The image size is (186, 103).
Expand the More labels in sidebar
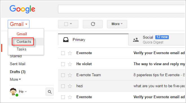(x=15, y=79)
